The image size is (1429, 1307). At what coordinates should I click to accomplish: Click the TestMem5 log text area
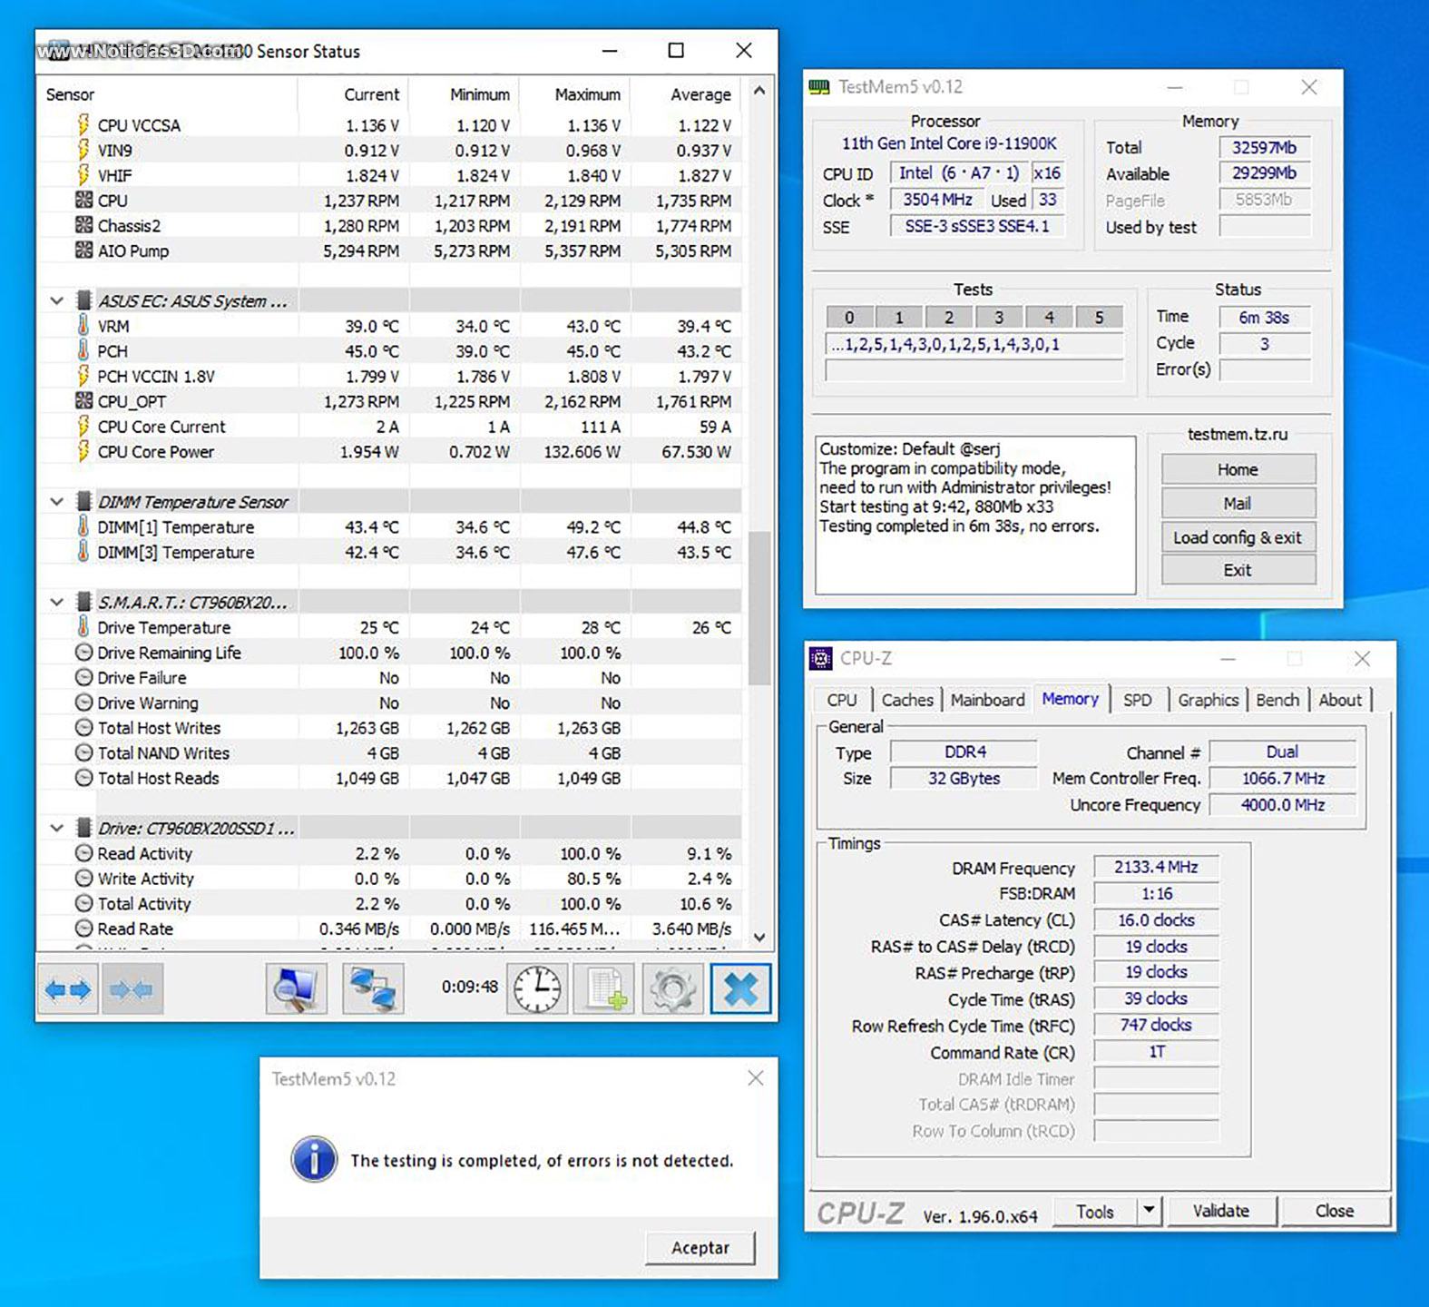(975, 516)
